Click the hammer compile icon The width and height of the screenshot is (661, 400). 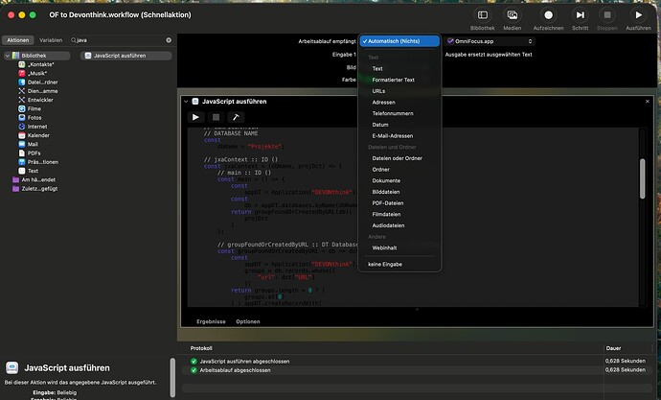click(x=238, y=117)
